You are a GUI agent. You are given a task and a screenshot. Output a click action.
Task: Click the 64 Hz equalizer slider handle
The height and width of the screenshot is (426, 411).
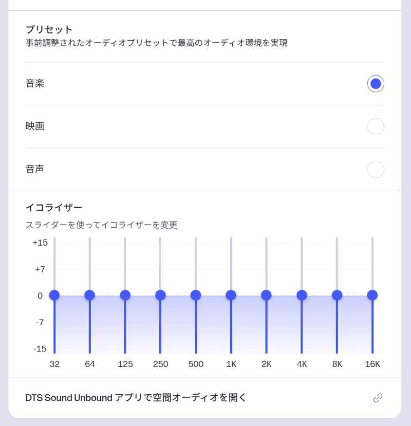tap(89, 295)
